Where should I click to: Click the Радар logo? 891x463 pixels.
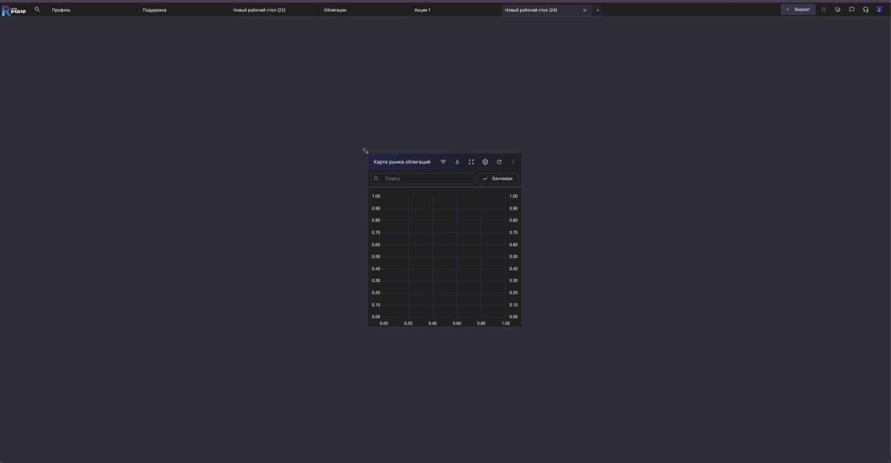[14, 10]
